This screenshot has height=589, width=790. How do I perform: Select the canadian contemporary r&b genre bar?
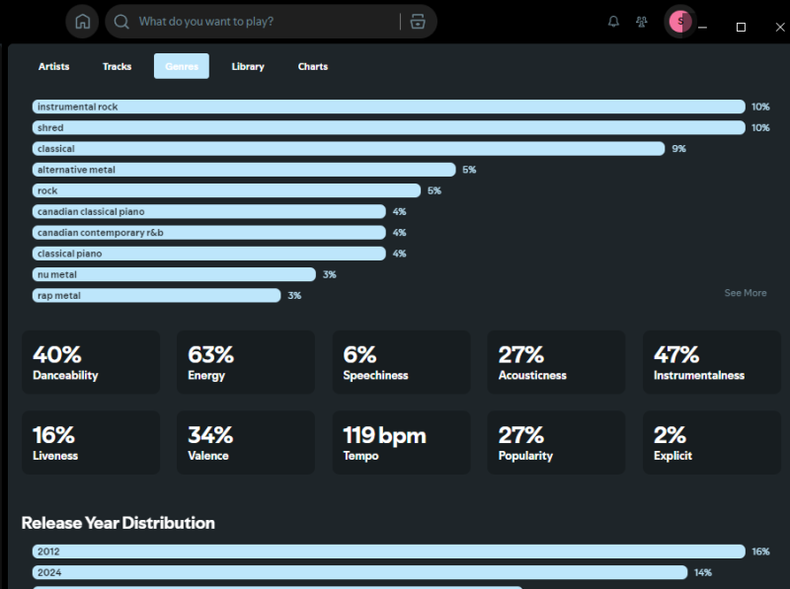pos(208,233)
